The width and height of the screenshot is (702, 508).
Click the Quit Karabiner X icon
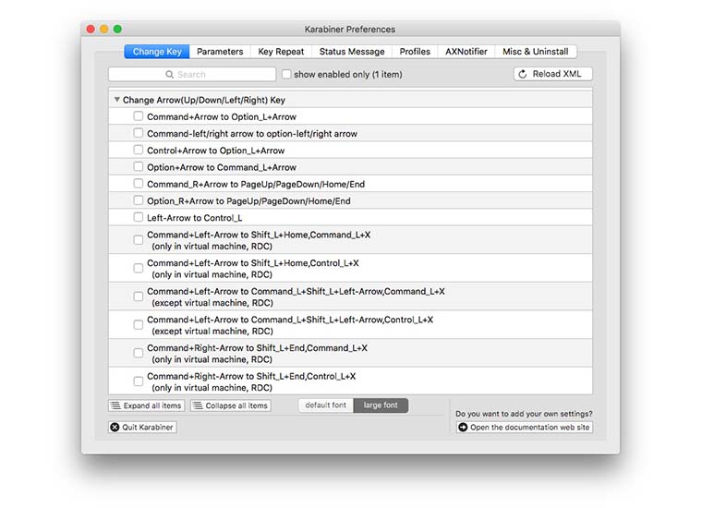tap(115, 427)
